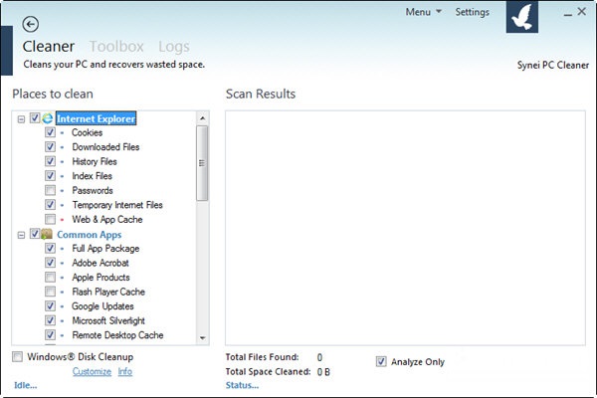Viewport: 597px width, 398px height.
Task: Enable Windows Disk Cleanup checkbox
Action: coord(17,357)
